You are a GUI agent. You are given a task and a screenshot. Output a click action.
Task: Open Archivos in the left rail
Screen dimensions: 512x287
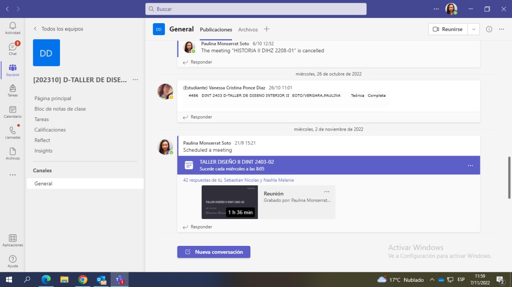[x=13, y=153]
